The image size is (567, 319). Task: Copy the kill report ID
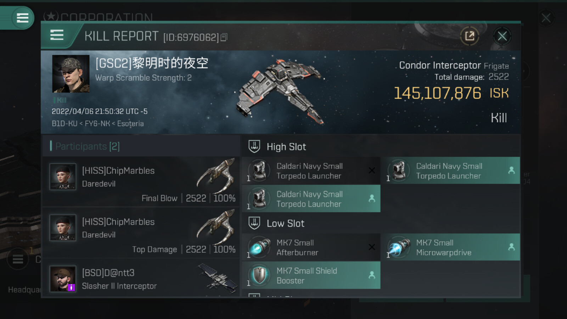224,37
